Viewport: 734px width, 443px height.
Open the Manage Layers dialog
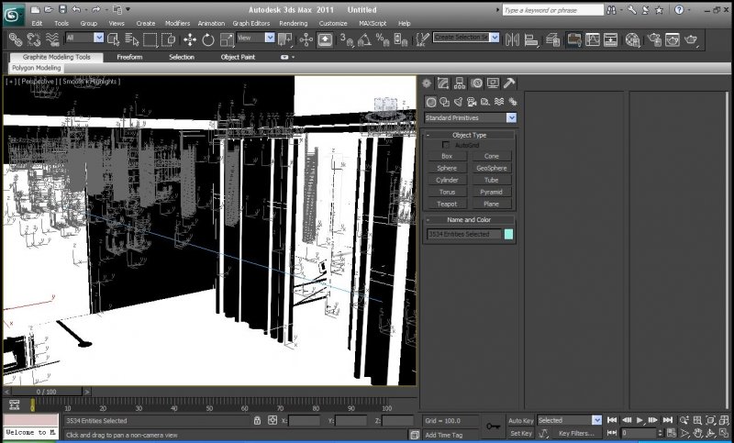pyautogui.click(x=553, y=39)
